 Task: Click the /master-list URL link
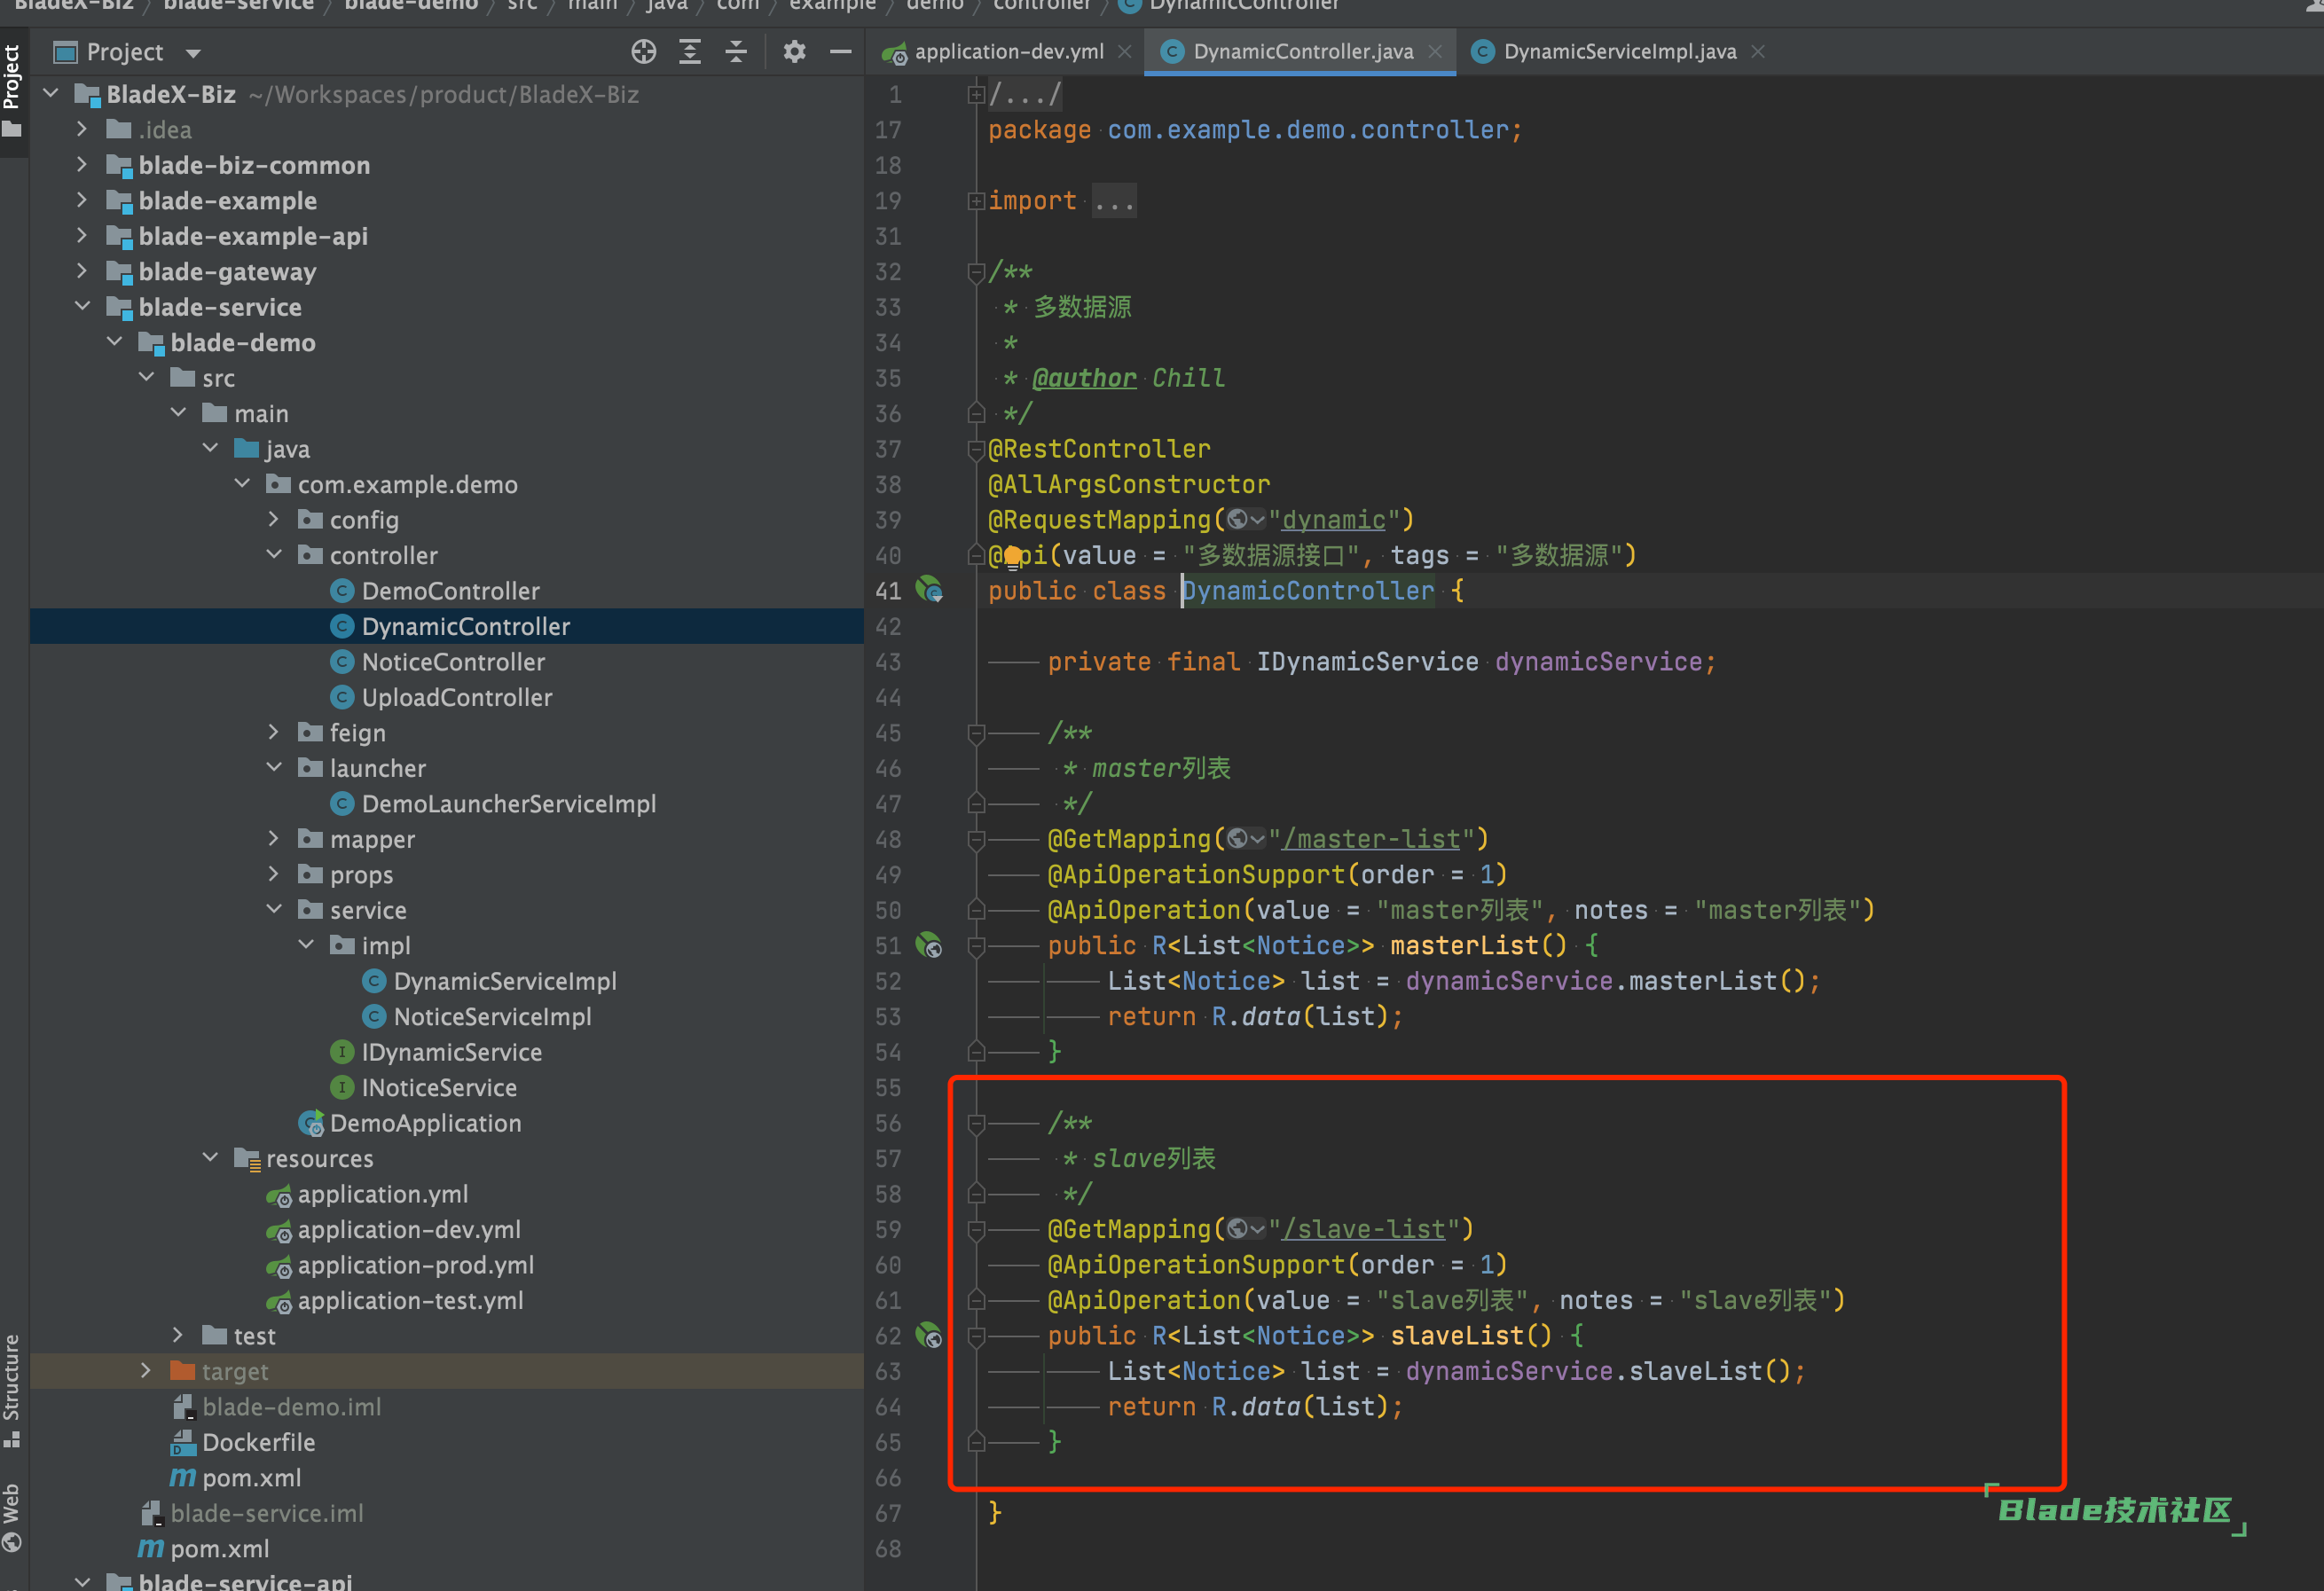tap(1371, 839)
